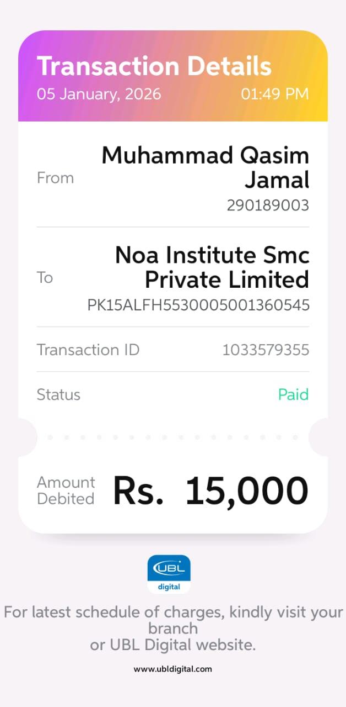
Task: Click the Status label
Action: tap(58, 394)
